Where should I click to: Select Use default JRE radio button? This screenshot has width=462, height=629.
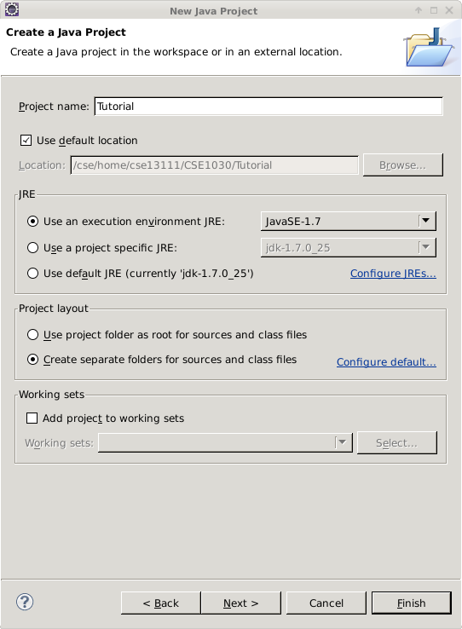click(33, 274)
